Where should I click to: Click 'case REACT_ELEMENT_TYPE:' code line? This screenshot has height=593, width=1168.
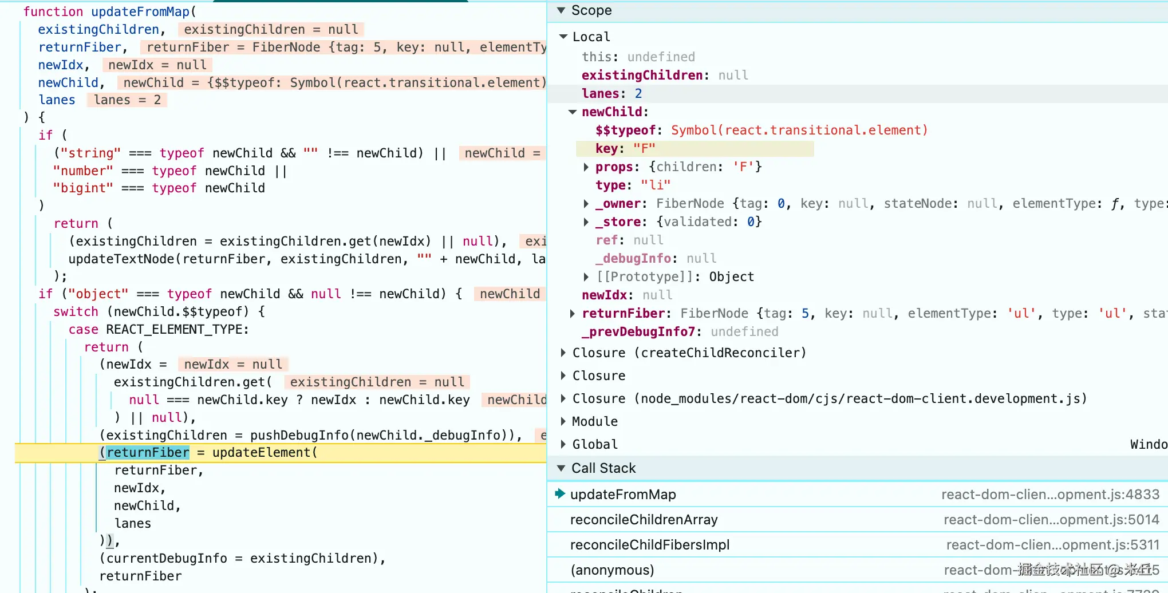tap(159, 330)
